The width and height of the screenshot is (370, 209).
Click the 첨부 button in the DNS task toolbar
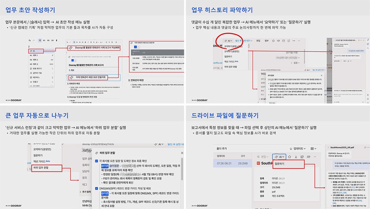point(267,41)
